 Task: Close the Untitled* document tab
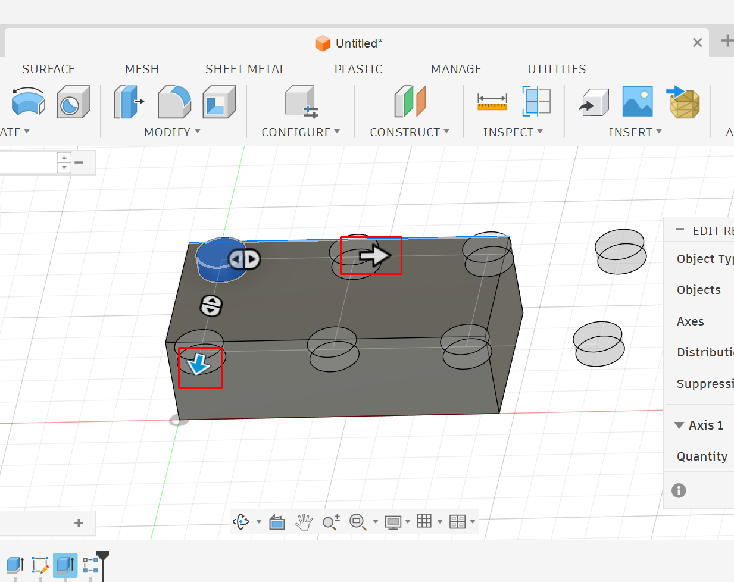pyautogui.click(x=698, y=43)
